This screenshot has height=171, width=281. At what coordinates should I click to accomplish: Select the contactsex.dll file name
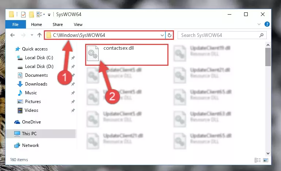[118, 48]
